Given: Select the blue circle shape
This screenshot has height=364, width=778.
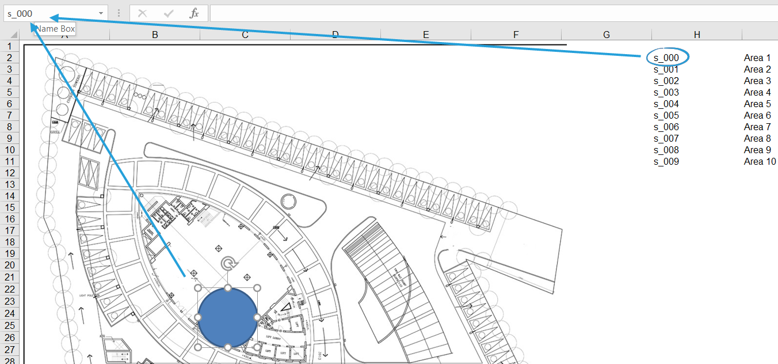Looking at the screenshot, I should coord(227,318).
